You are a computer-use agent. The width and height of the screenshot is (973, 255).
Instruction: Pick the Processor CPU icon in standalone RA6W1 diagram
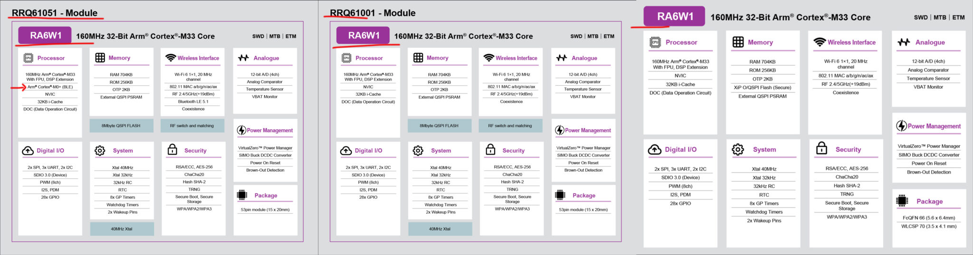(x=655, y=42)
